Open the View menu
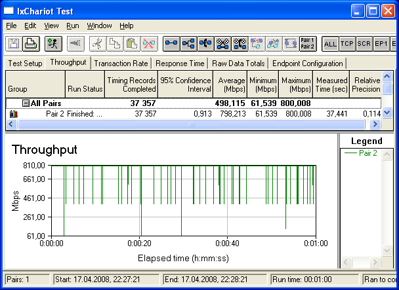Viewport: 399px width, 290px height. point(51,26)
